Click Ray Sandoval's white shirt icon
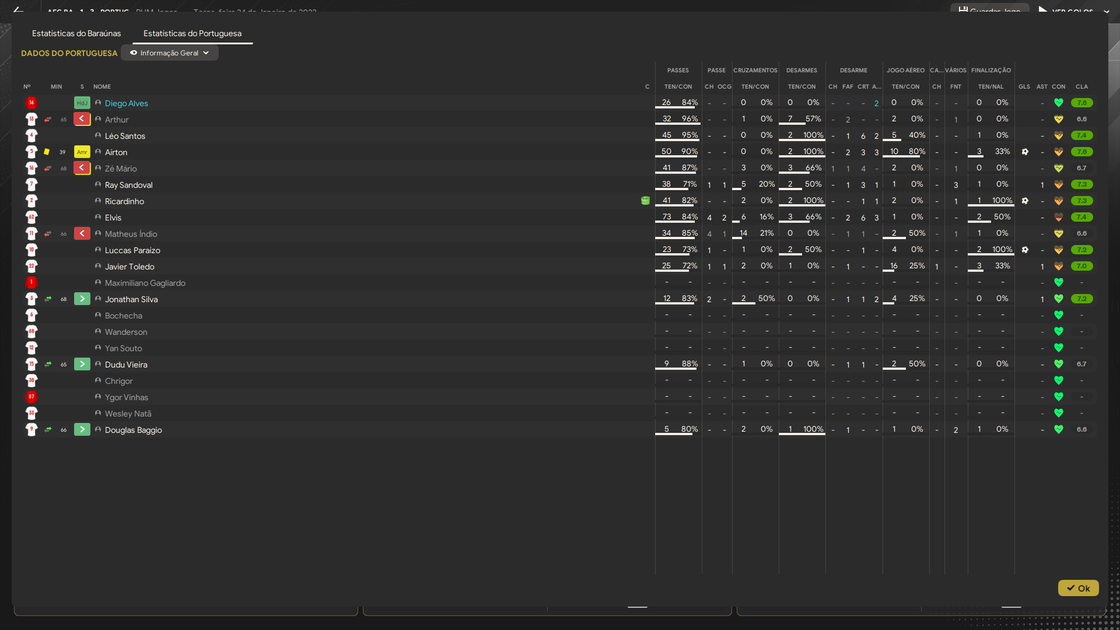The width and height of the screenshot is (1120, 630). [32, 184]
